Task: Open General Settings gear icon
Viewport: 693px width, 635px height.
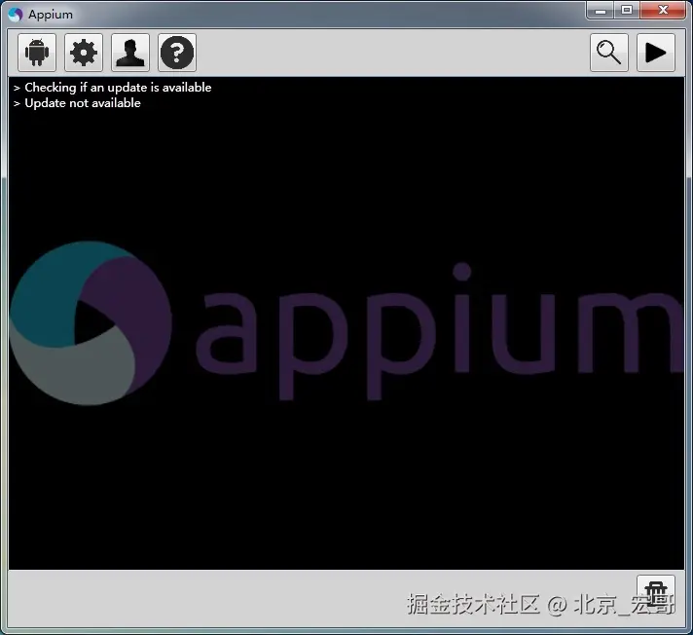Action: [x=84, y=53]
